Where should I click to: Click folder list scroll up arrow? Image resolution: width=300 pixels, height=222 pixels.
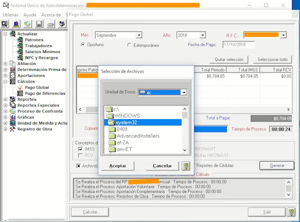coord(184,109)
